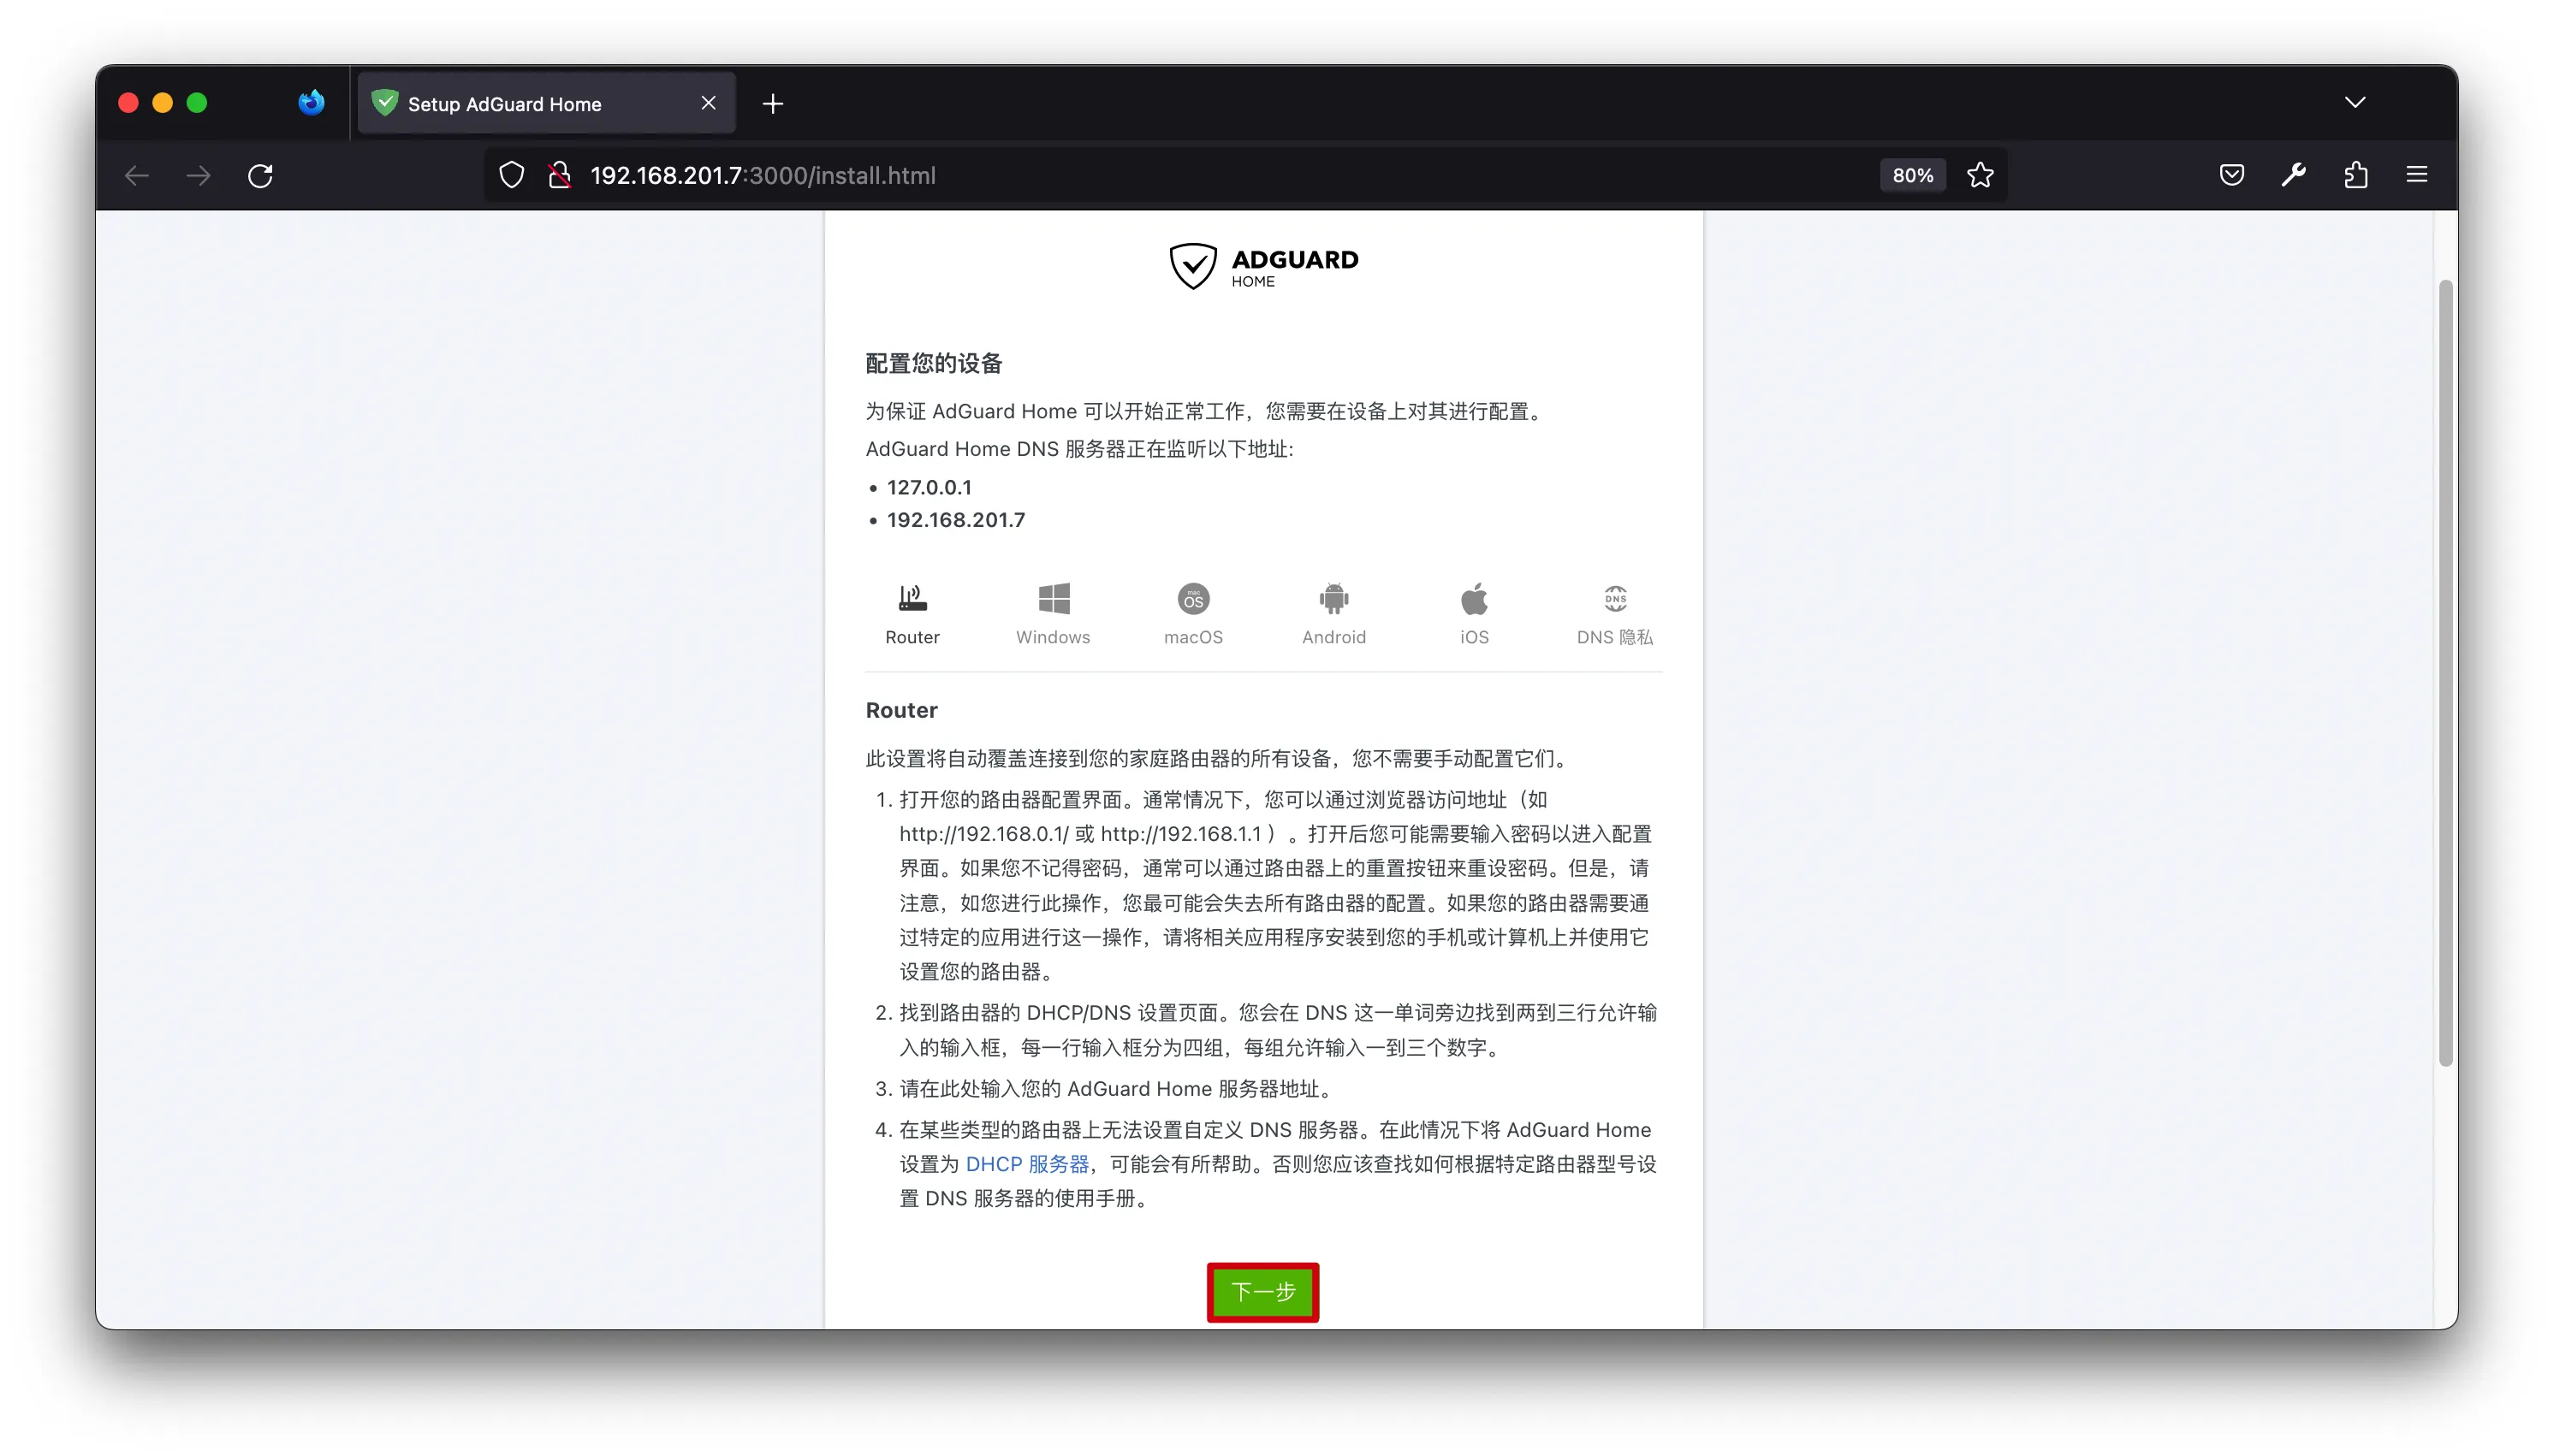Image resolution: width=2554 pixels, height=1456 pixels.
Task: Click the page vertical scrollbar
Action: 2445,672
